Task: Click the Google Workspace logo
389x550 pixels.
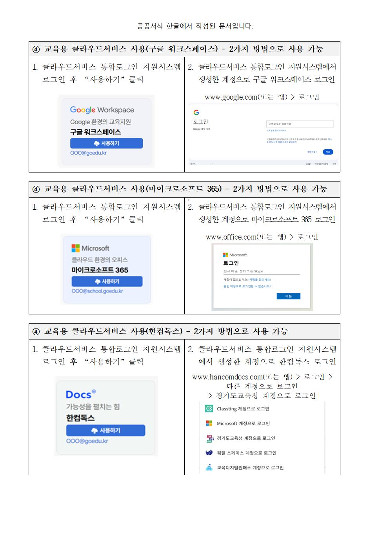Action: pos(102,110)
